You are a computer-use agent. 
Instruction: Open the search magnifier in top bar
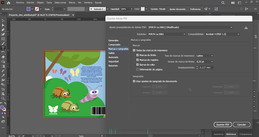(223, 3)
